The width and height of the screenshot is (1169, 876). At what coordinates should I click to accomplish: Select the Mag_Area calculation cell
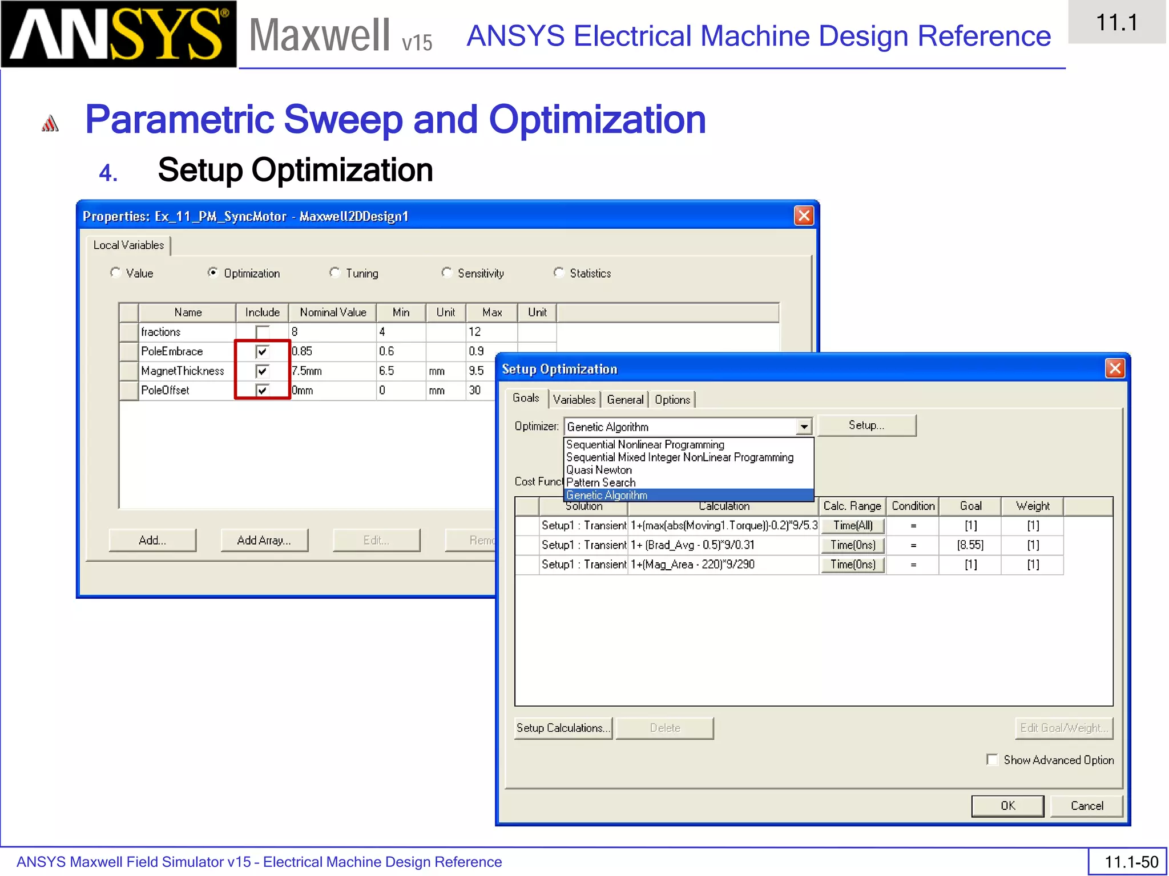[724, 564]
